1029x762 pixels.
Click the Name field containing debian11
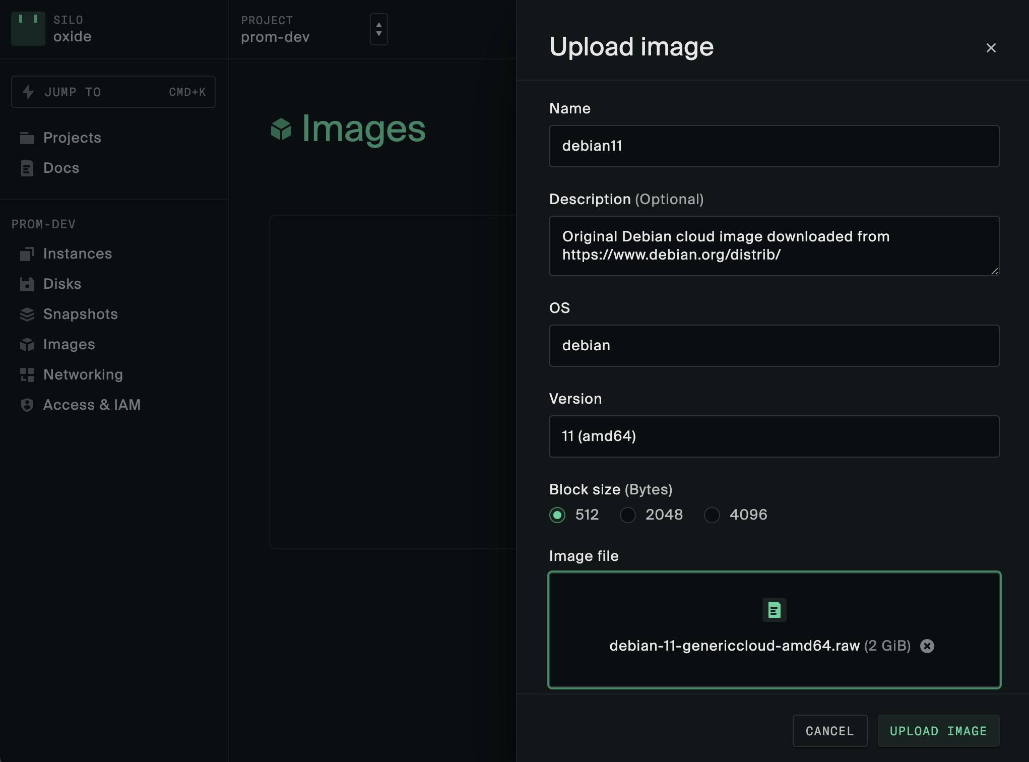tap(774, 146)
